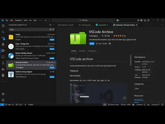
Task: Click the details page vertical scrollbar
Action: (x=131, y=60)
